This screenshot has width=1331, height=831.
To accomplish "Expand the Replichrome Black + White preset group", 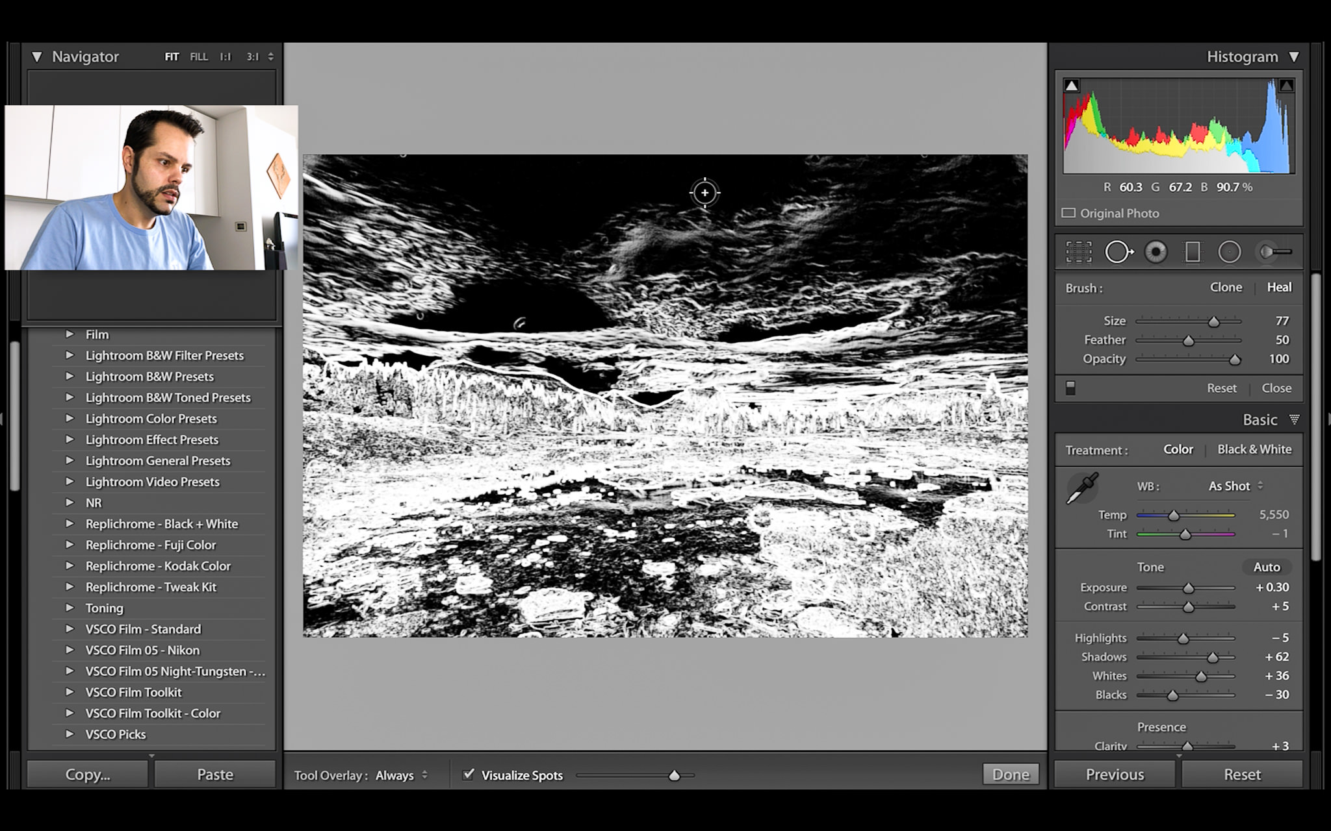I will pos(71,524).
